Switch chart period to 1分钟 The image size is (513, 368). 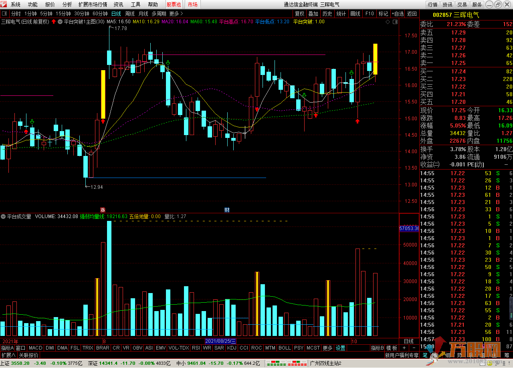coord(30,14)
